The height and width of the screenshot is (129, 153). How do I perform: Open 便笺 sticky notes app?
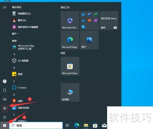coord(17,74)
